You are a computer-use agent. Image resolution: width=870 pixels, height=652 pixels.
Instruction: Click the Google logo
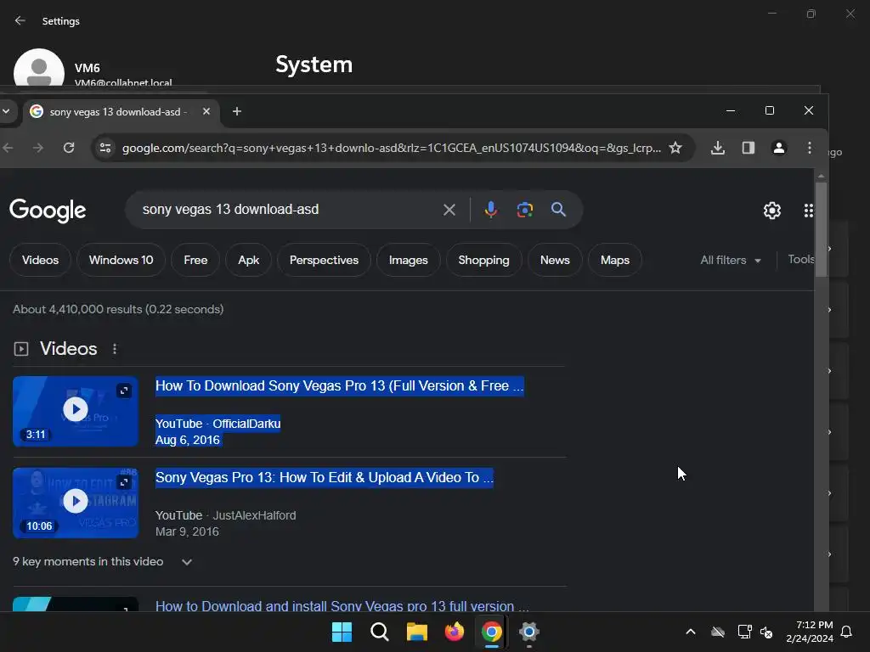pyautogui.click(x=48, y=211)
